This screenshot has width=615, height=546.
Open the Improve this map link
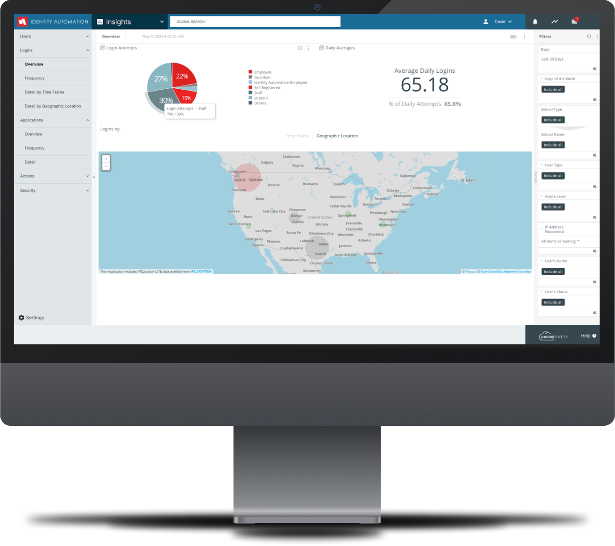[517, 272]
